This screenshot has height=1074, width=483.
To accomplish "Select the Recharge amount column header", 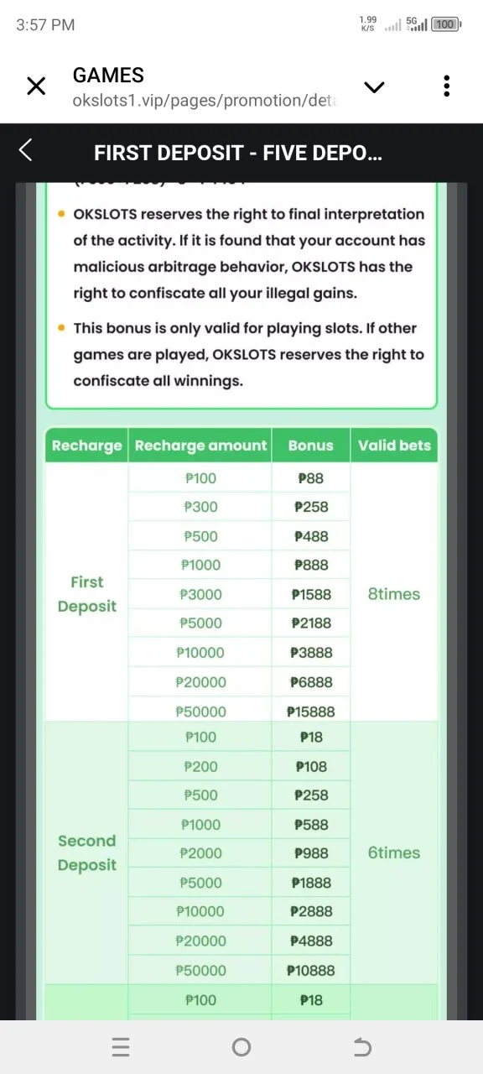I will (200, 446).
